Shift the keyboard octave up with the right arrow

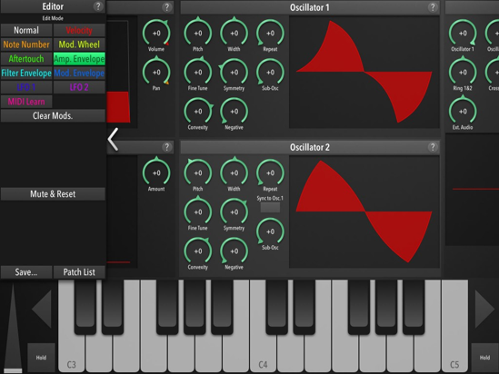pos(484,309)
